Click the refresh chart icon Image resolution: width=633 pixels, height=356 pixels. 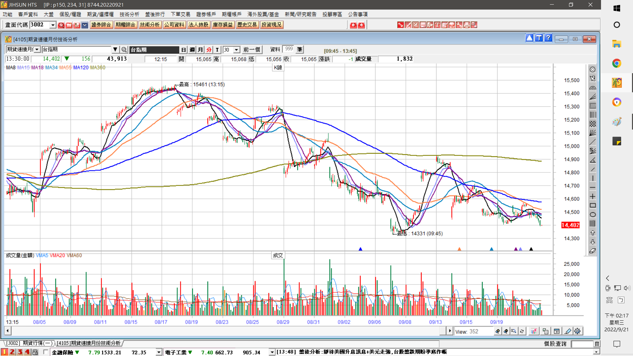tap(522, 331)
